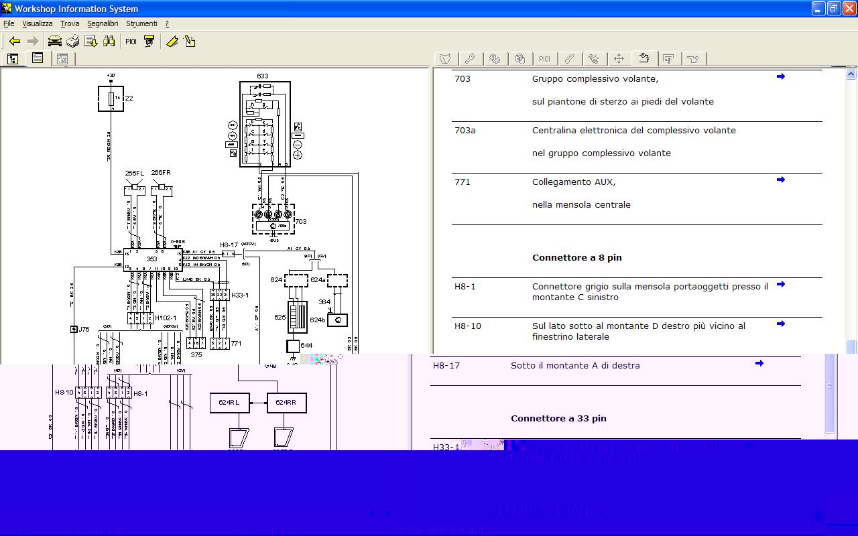The width and height of the screenshot is (858, 536).
Task: Open the Strumenti menu
Action: 141,23
